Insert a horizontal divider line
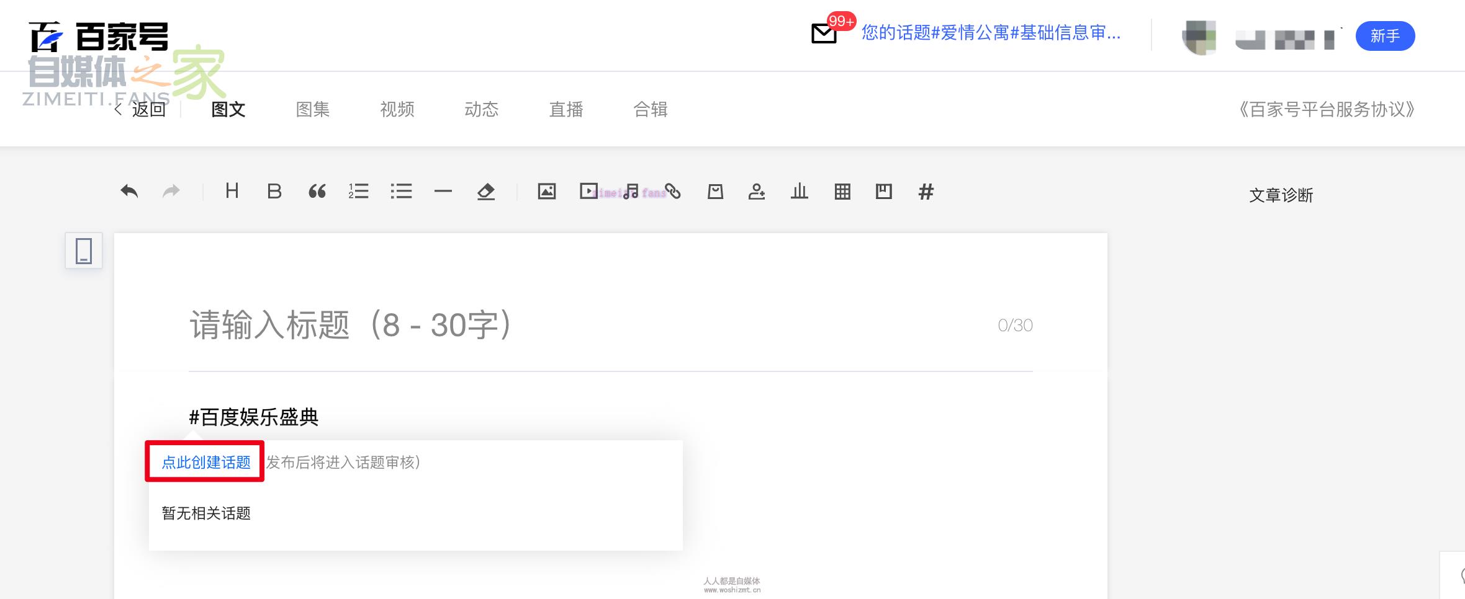1465x599 pixels. click(x=443, y=192)
